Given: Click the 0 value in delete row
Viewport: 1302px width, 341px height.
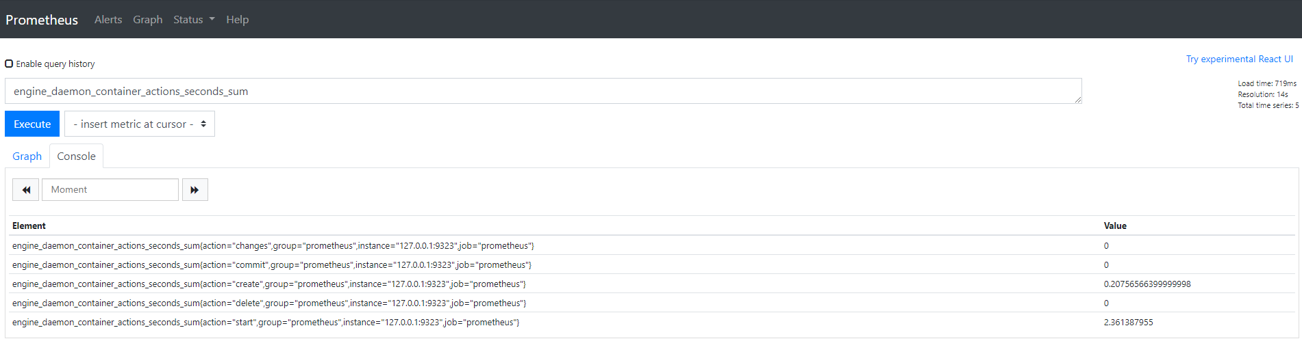Looking at the screenshot, I should (1106, 303).
